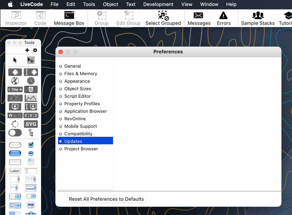Pick the radio button control in Tools
Screen dimensions: 292x215
click(x=31, y=153)
